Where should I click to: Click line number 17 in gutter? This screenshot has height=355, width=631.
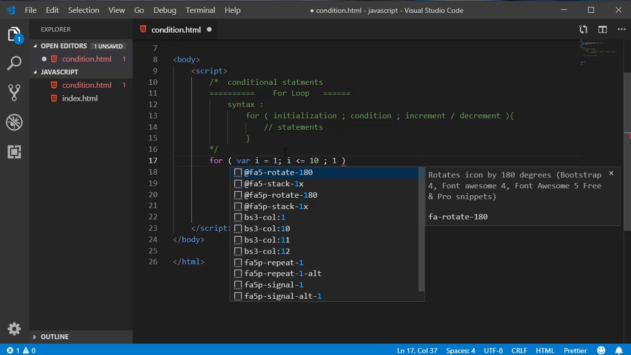153,161
